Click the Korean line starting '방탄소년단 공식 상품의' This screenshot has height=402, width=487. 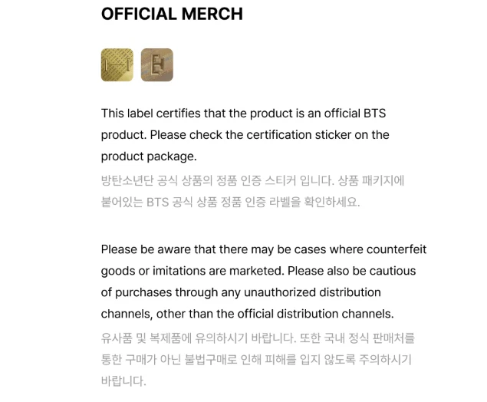coord(252,180)
